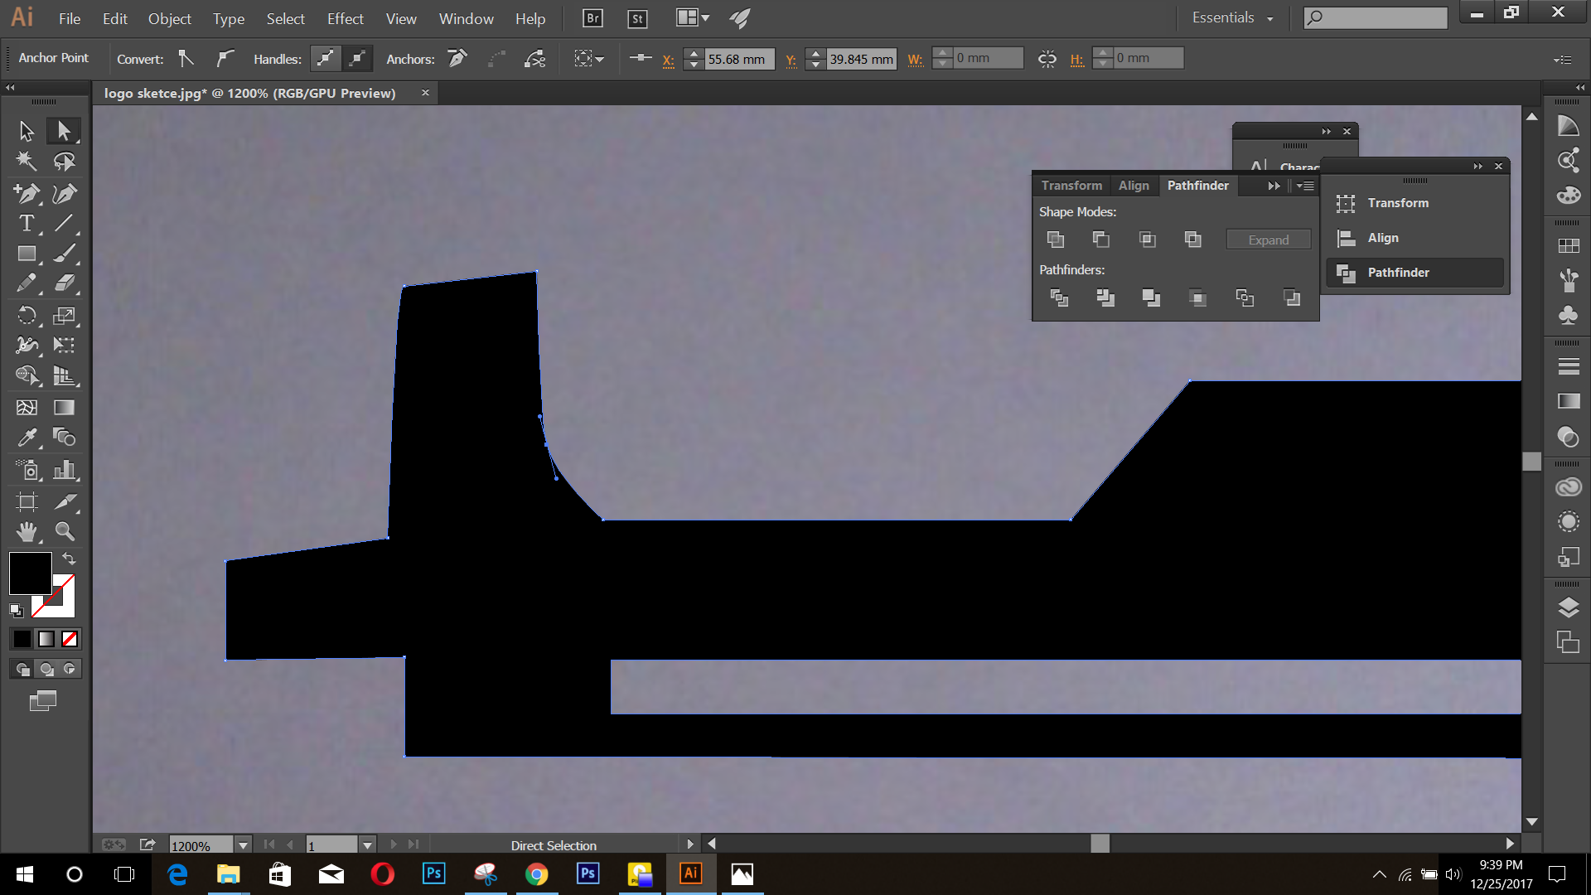
Task: Toggle constrain width and height proportions
Action: pos(1047,59)
